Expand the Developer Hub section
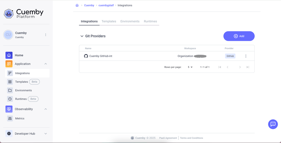281x143 pixels. (x=46, y=134)
